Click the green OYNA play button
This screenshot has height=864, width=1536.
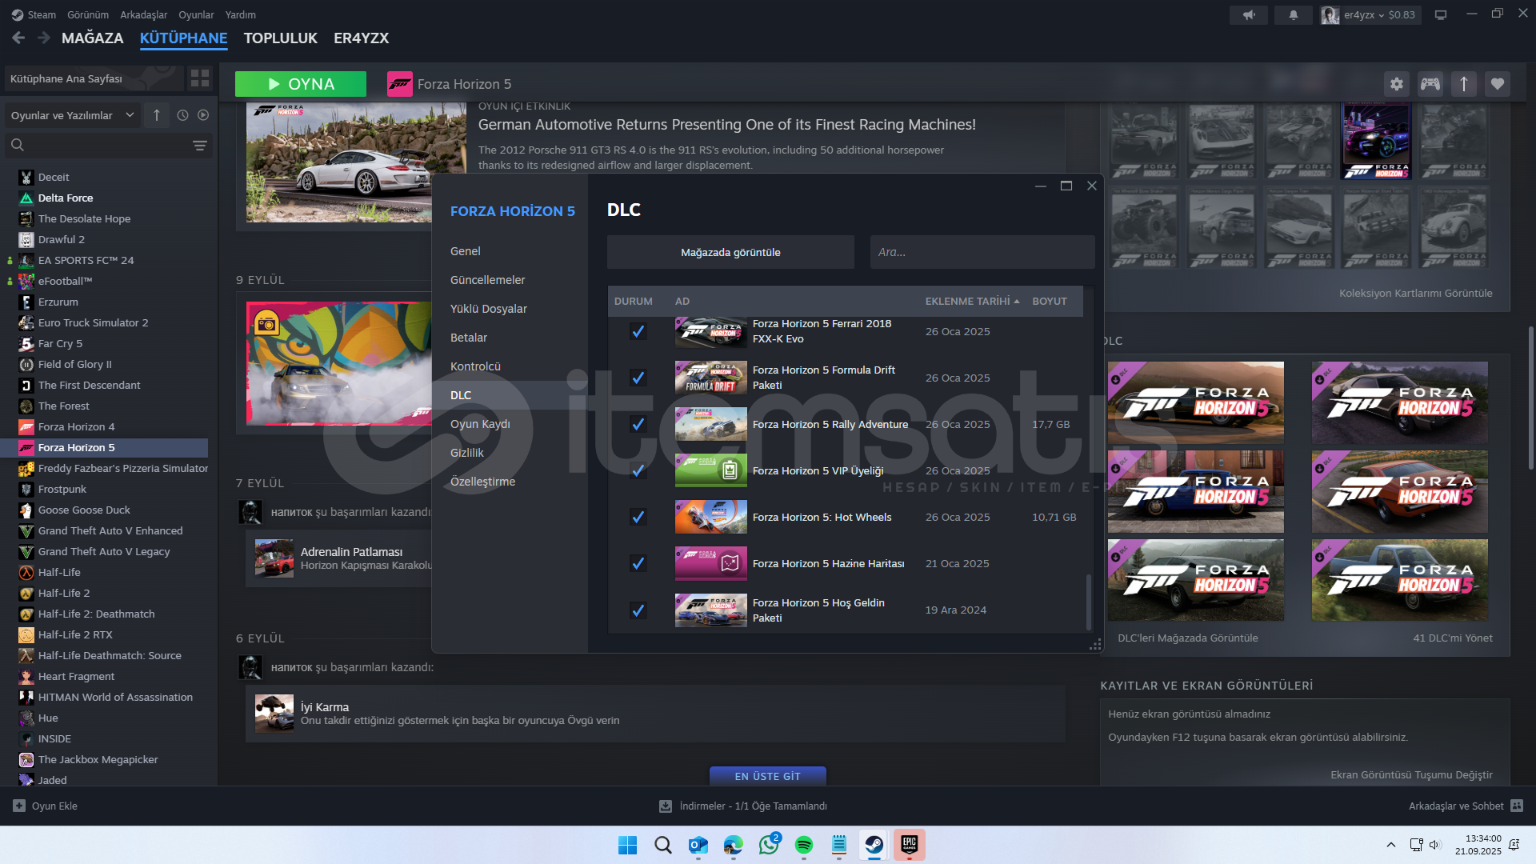pos(301,84)
